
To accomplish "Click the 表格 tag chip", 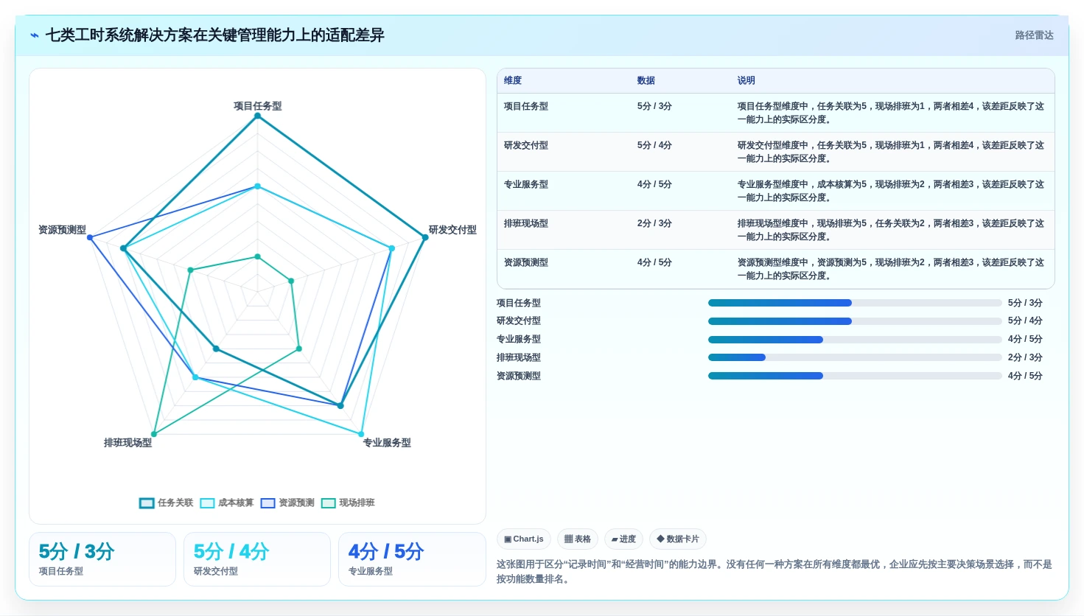I will 578,539.
